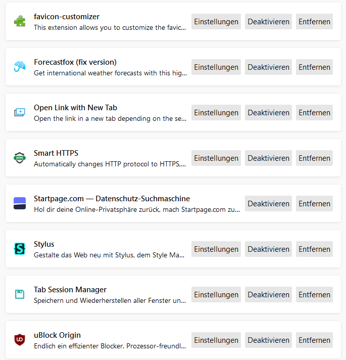Remove the Open Link with New Tab extension

click(314, 113)
